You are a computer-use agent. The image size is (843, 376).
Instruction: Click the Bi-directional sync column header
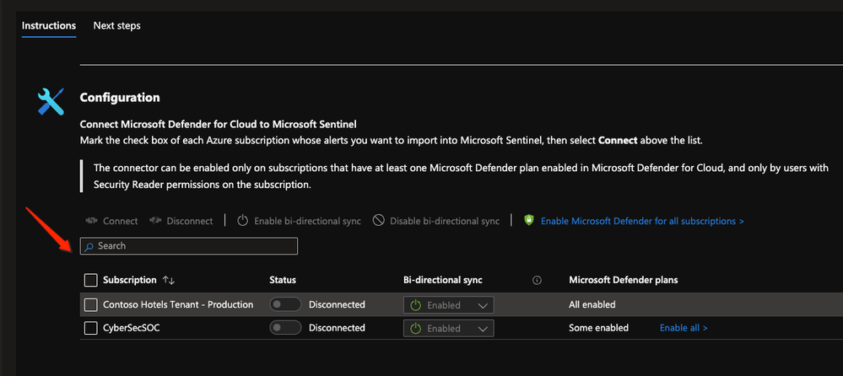pyautogui.click(x=443, y=280)
